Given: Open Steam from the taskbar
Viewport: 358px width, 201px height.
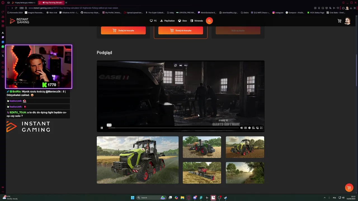Looking at the screenshot, I should click(x=225, y=198).
